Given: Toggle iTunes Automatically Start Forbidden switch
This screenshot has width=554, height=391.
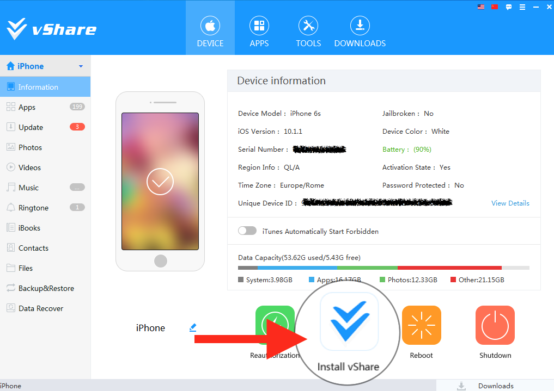Looking at the screenshot, I should click(247, 231).
